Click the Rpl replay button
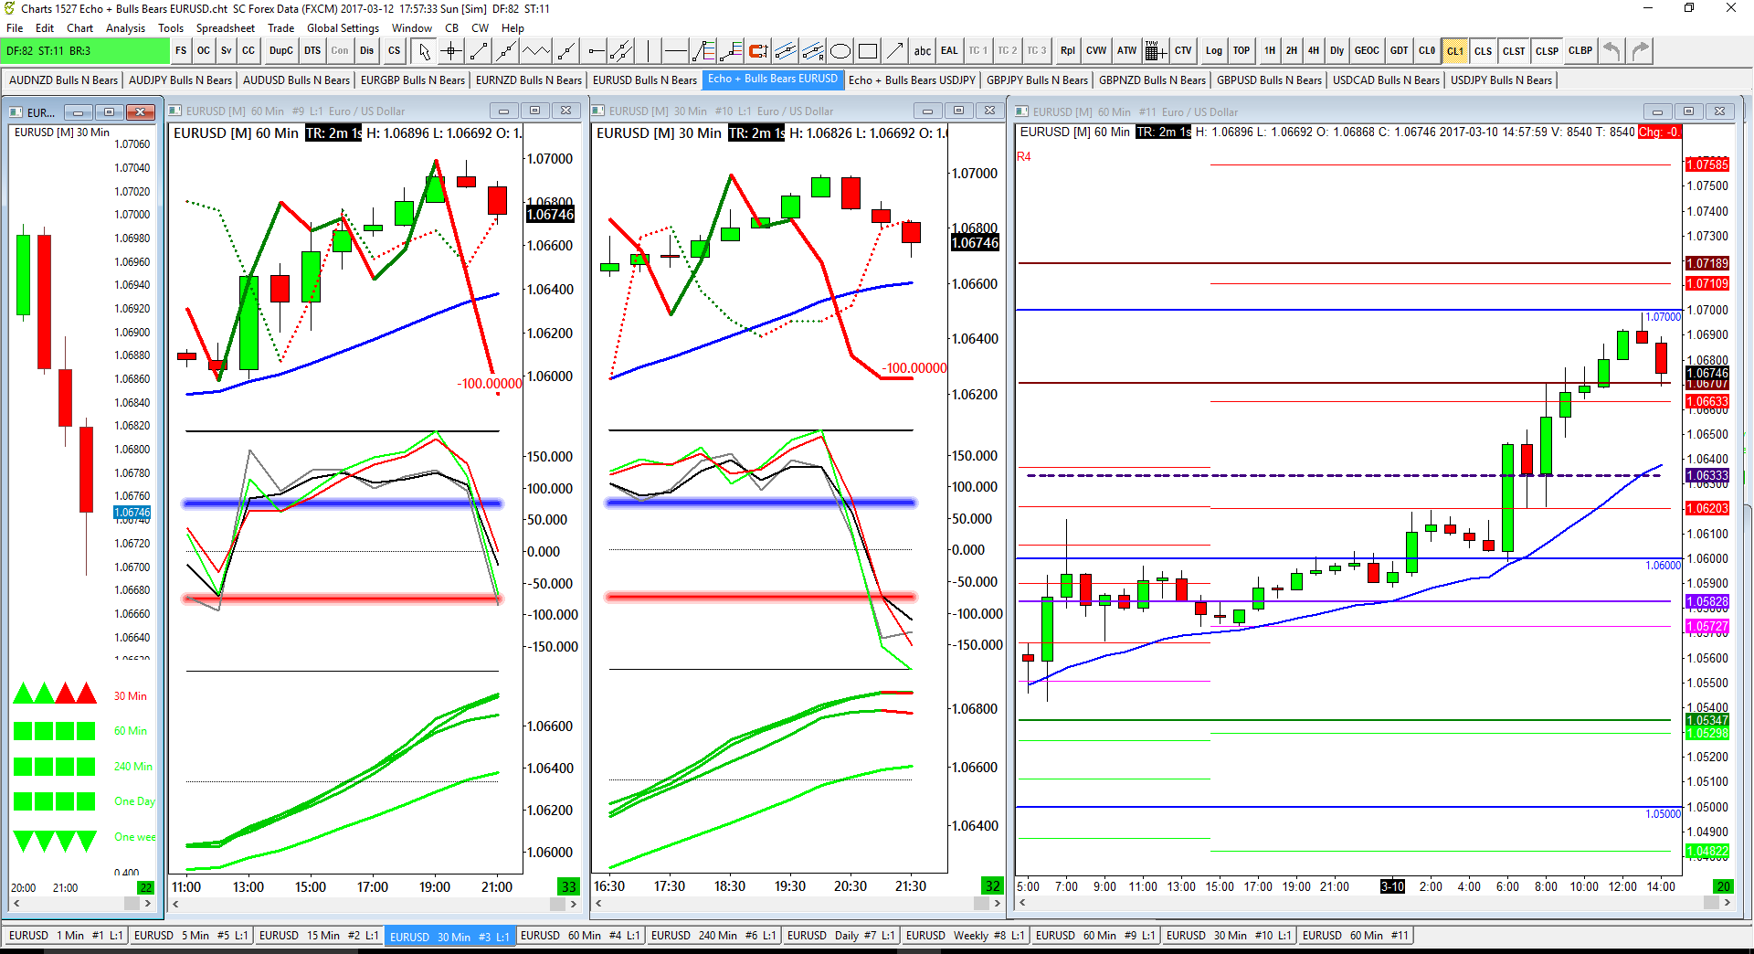Viewport: 1754px width, 954px height. [1067, 51]
